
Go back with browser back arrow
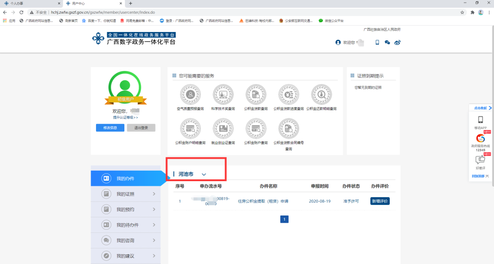[5, 12]
